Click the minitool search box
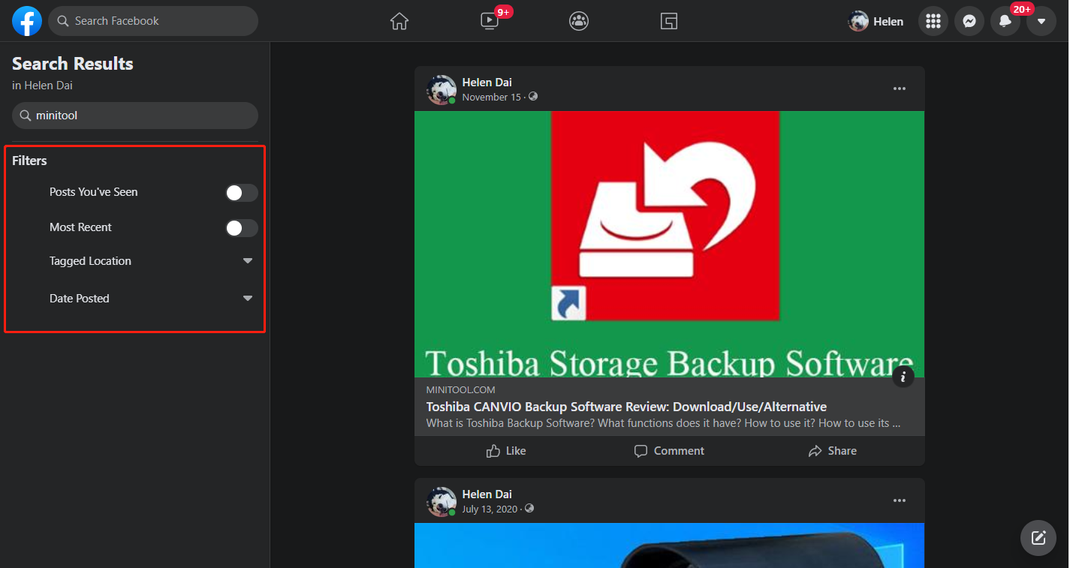 [x=135, y=116]
